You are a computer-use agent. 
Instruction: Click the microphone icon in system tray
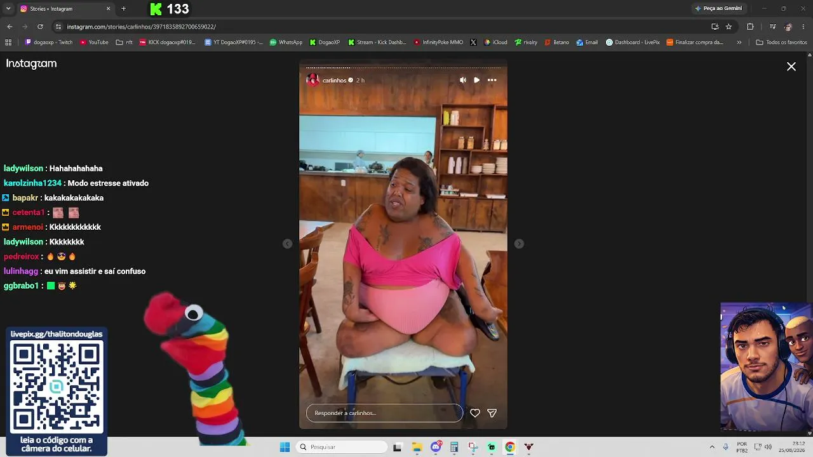click(726, 447)
